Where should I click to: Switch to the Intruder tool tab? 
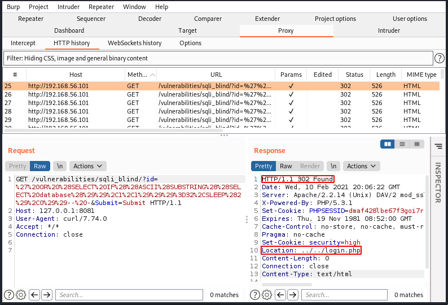click(x=389, y=30)
